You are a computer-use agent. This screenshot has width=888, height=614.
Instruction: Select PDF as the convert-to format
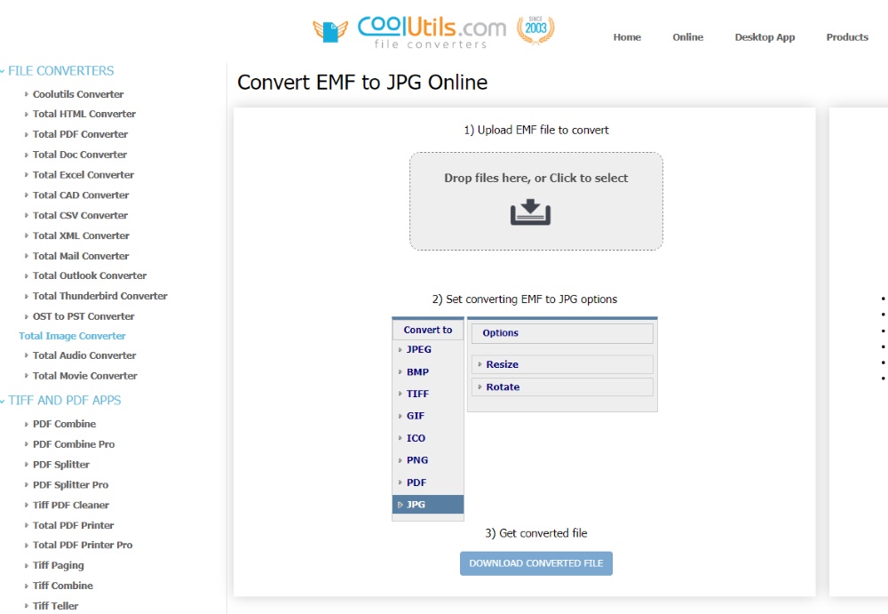[416, 482]
